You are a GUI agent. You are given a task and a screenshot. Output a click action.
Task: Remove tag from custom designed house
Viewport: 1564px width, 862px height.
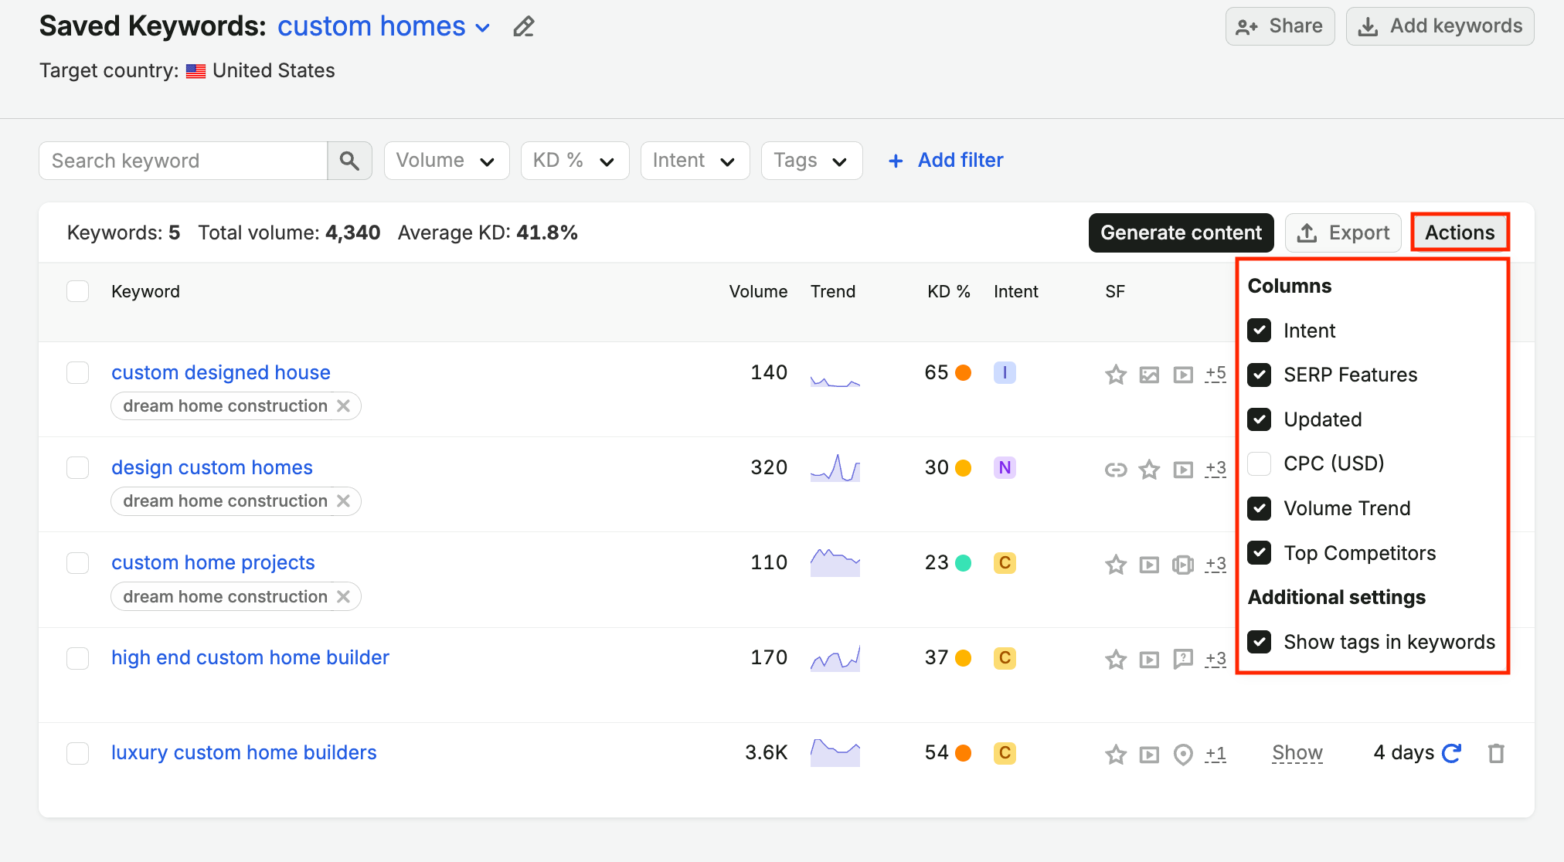(344, 406)
